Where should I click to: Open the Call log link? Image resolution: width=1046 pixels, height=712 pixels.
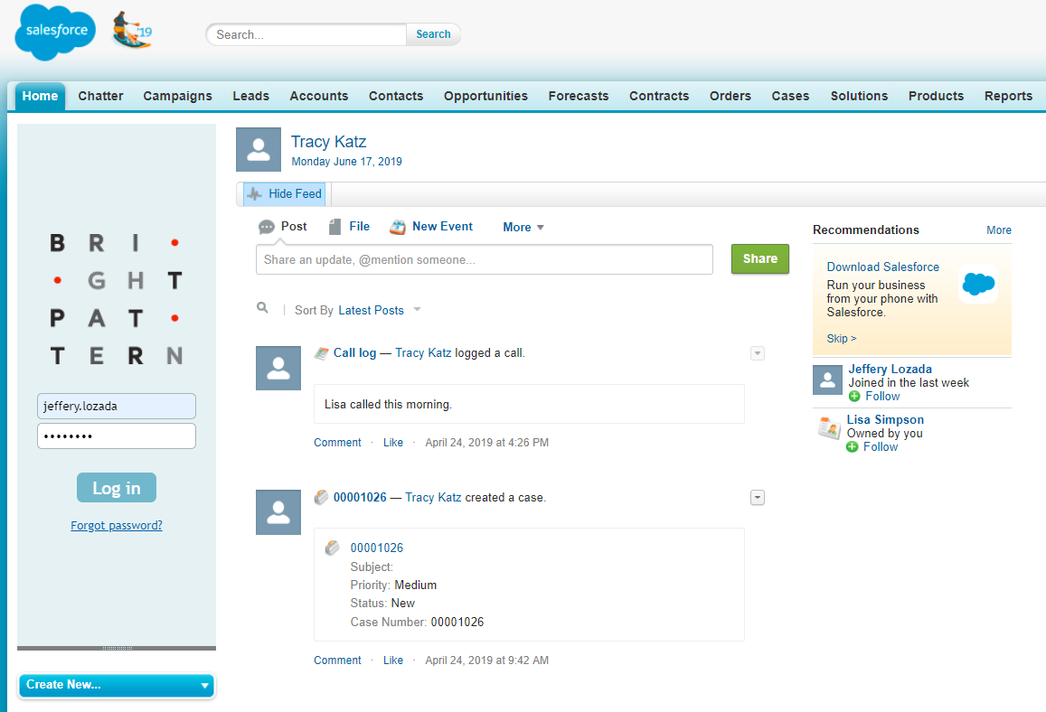click(x=355, y=352)
